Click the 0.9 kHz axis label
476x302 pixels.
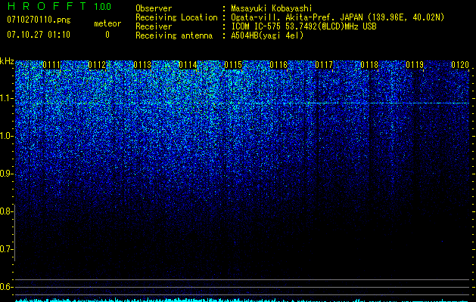[x=6, y=174]
